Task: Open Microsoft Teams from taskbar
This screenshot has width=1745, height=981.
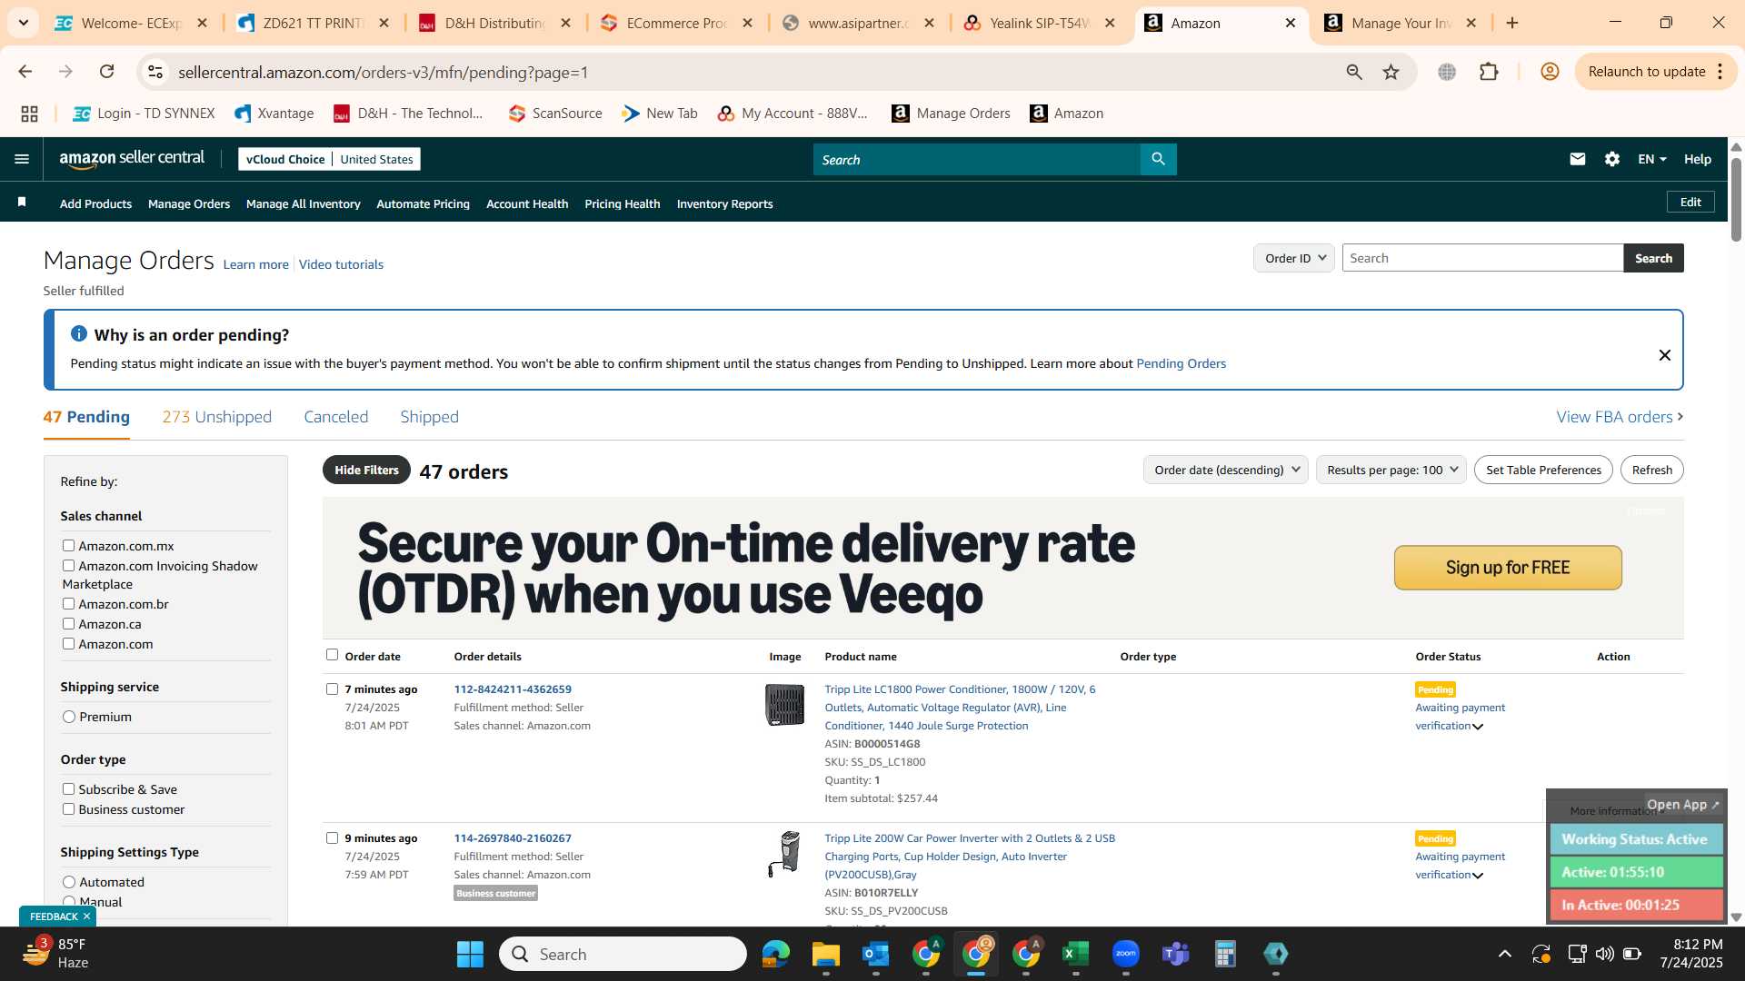Action: pyautogui.click(x=1175, y=954)
